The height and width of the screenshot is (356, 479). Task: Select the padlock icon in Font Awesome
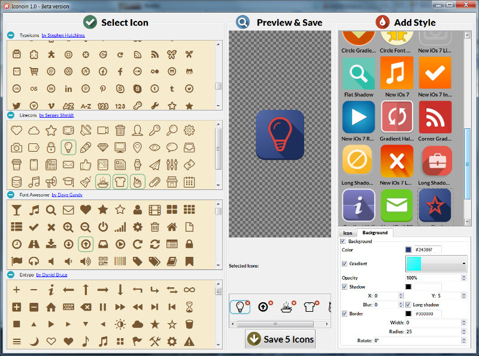coord(189,244)
